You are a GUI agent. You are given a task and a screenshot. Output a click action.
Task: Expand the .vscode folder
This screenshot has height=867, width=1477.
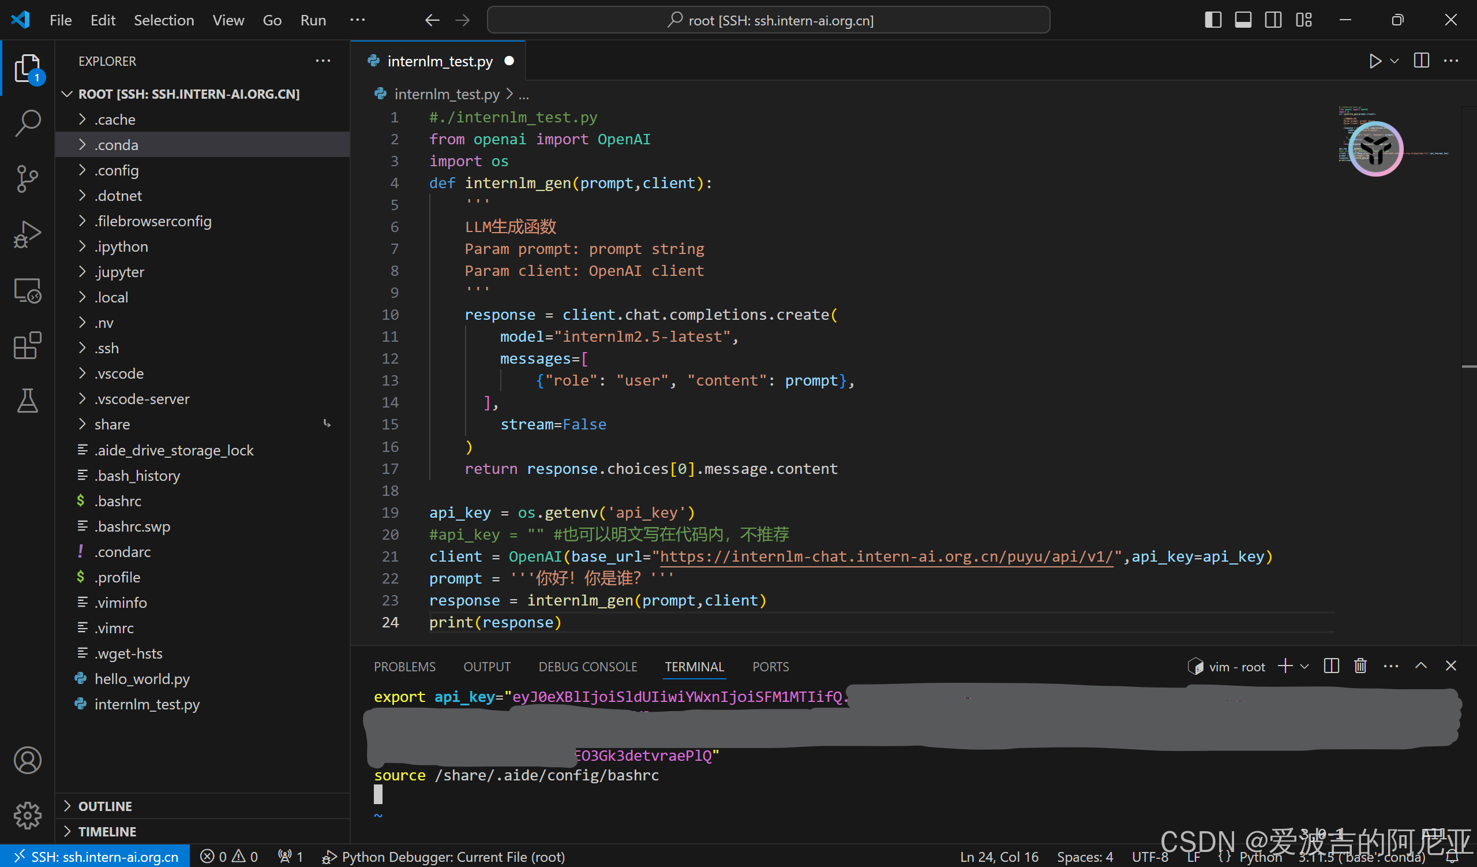click(119, 373)
